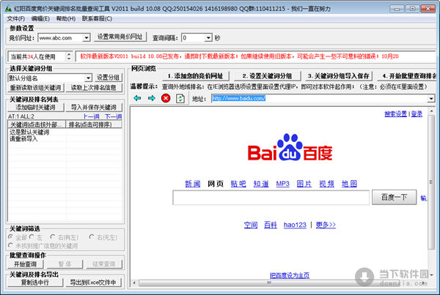Click 导入并保存关键词 button

tap(93, 108)
